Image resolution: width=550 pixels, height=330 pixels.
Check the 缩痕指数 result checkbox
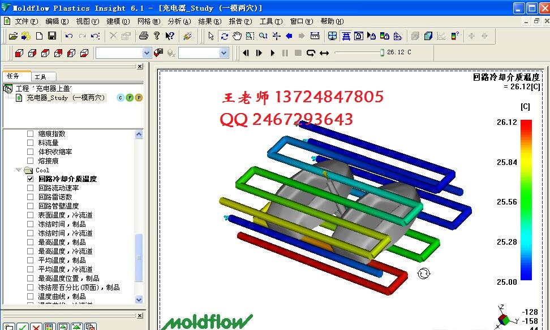coord(30,133)
